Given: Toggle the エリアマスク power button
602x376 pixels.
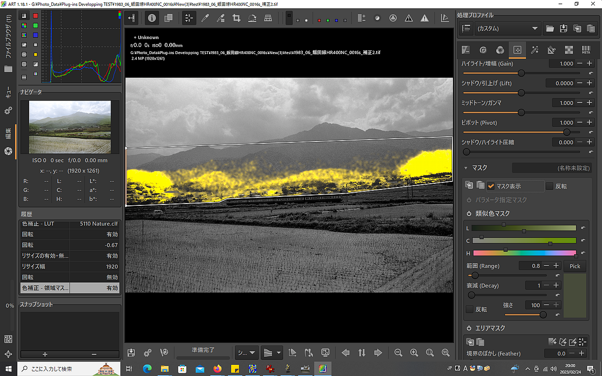Looking at the screenshot, I should click(x=469, y=328).
